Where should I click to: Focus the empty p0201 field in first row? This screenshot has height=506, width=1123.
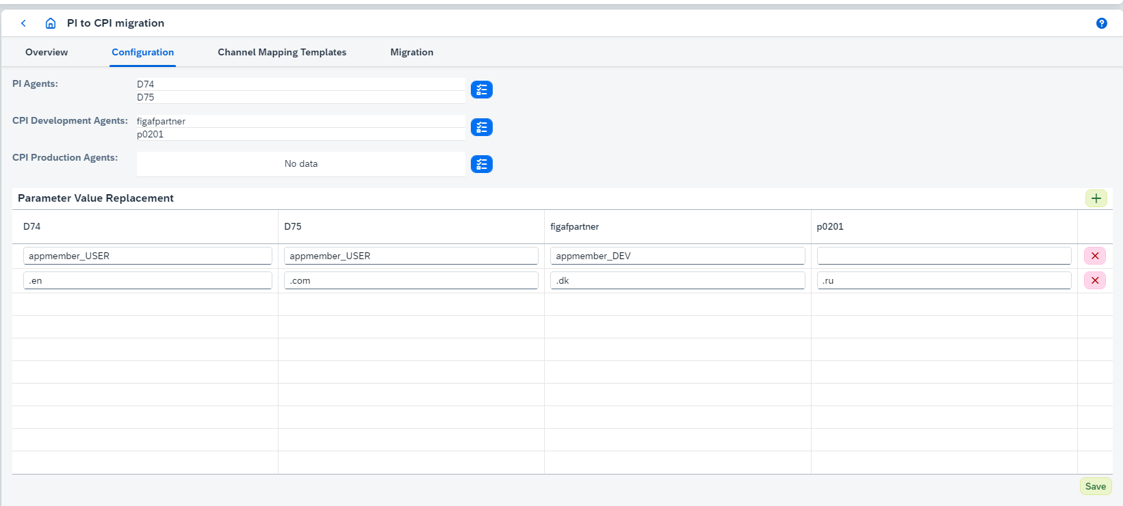point(944,256)
